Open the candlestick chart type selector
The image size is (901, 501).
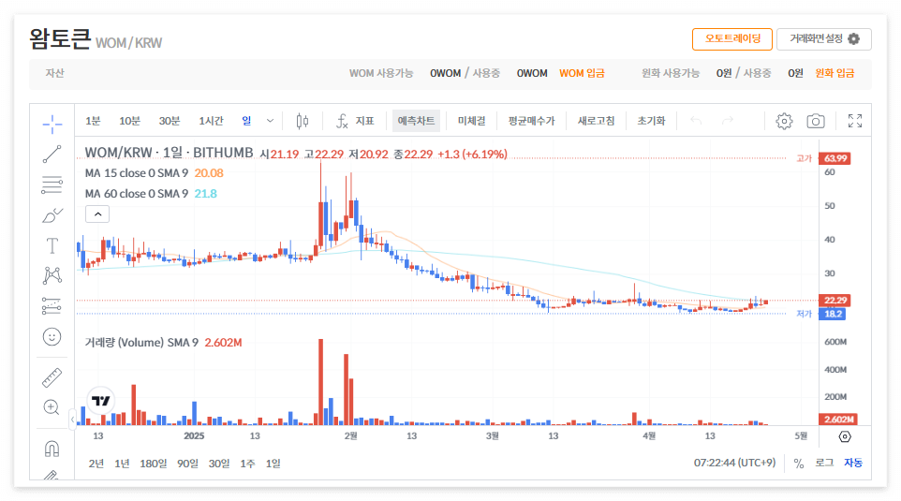[303, 121]
